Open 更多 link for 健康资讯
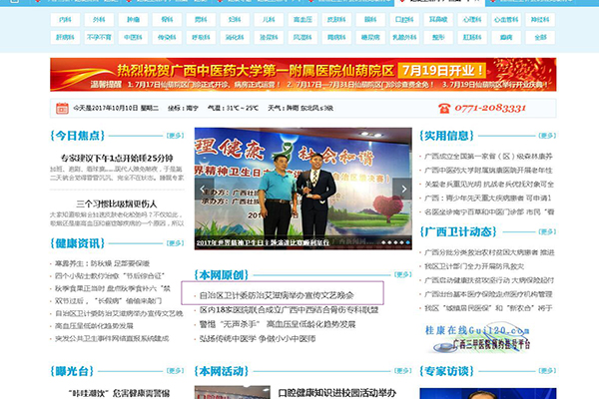The width and height of the screenshot is (599, 399). 176,243
